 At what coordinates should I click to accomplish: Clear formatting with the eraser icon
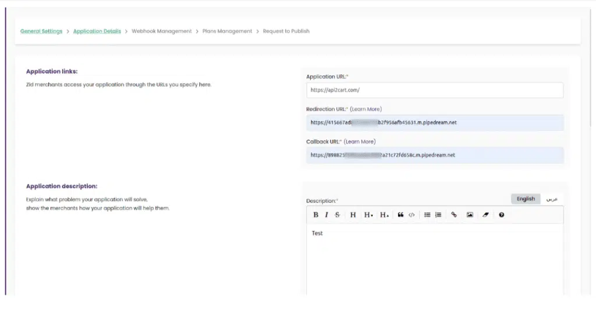click(485, 215)
